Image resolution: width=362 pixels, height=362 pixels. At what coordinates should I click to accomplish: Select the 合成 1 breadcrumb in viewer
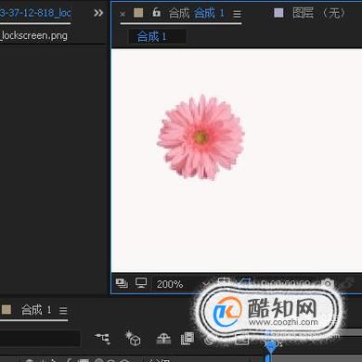(152, 37)
